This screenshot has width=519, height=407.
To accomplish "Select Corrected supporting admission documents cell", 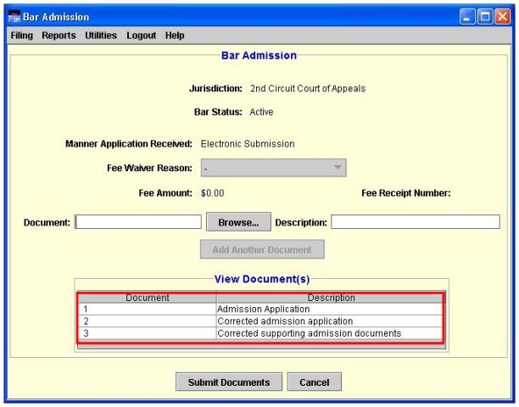I will (x=329, y=333).
